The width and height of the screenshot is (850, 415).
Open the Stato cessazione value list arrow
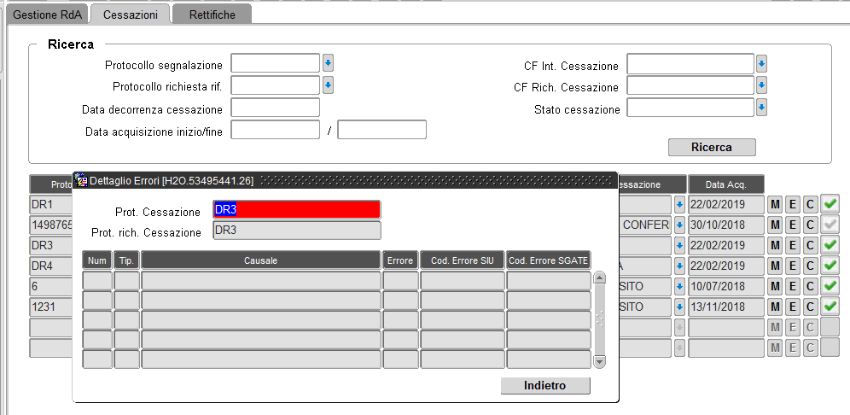(x=761, y=108)
